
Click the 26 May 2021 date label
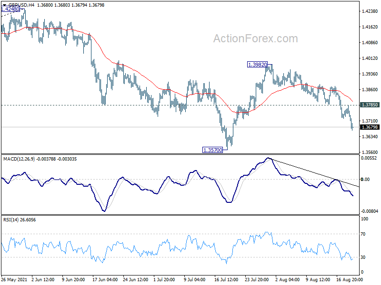point(14,280)
